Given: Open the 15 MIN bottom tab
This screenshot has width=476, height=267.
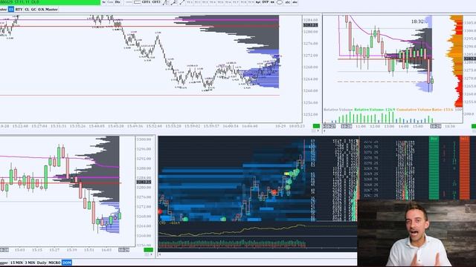Looking at the screenshot, I should (16, 263).
